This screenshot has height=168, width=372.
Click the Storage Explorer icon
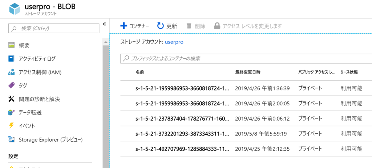pos(11,139)
